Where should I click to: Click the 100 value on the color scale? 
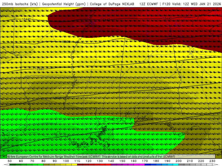66,161
